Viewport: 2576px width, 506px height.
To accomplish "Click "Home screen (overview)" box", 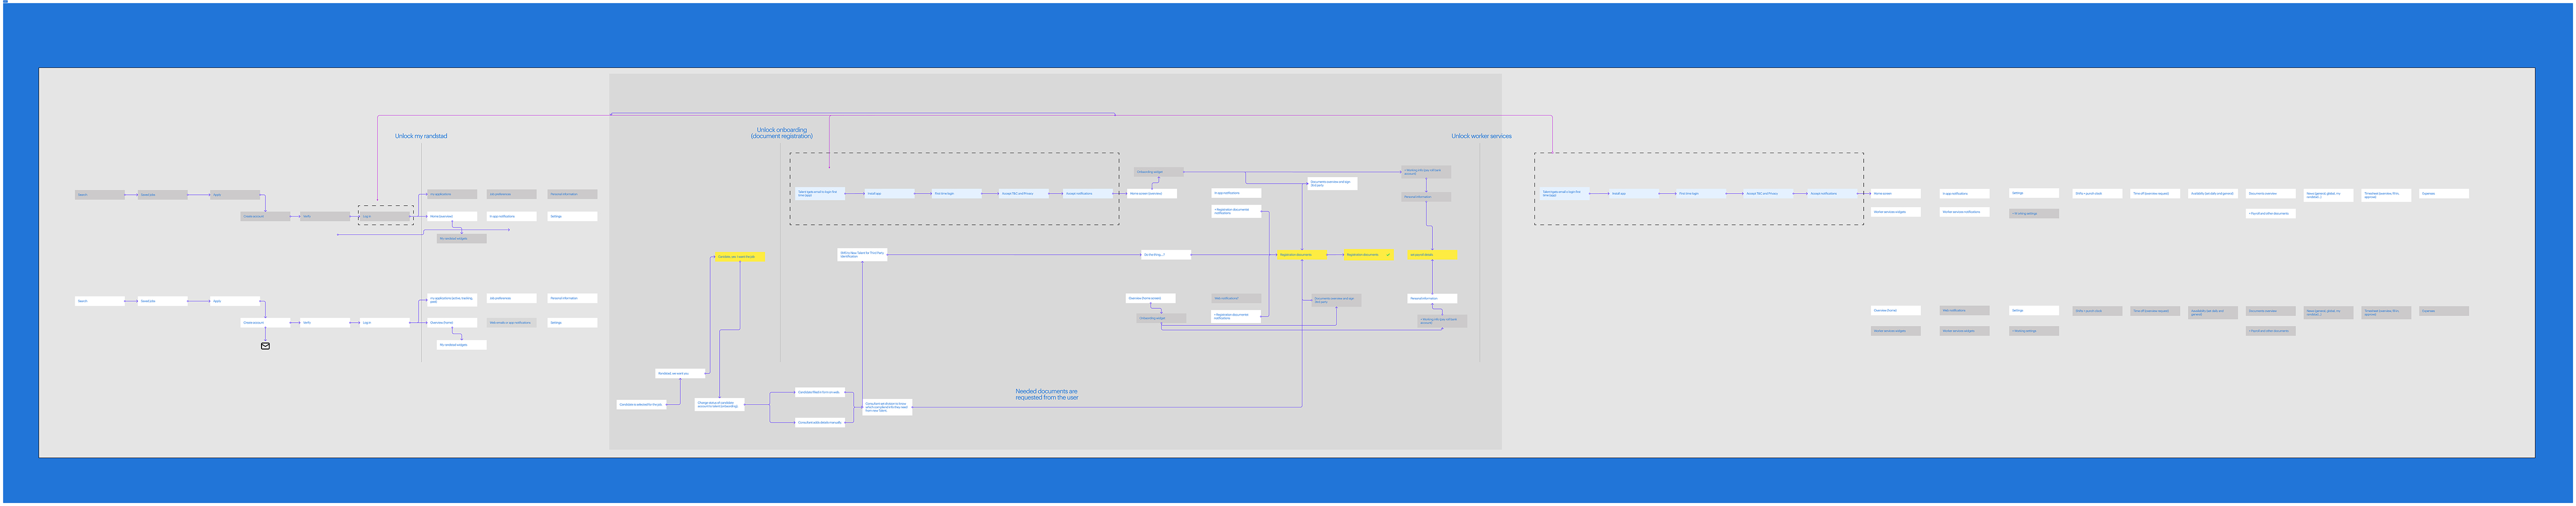I will [x=1152, y=194].
